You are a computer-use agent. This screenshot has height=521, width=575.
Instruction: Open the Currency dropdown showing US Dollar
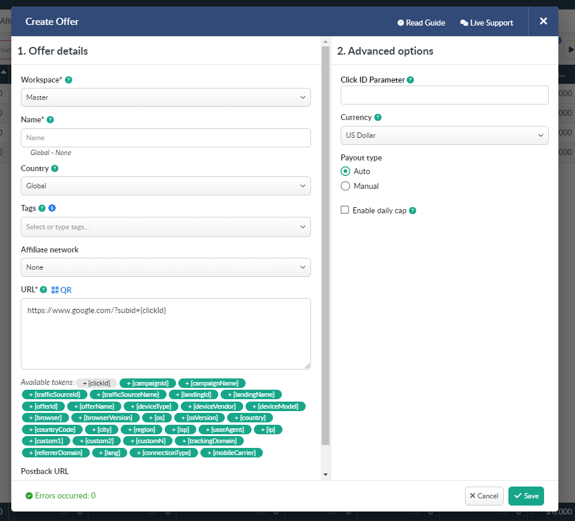(x=444, y=135)
